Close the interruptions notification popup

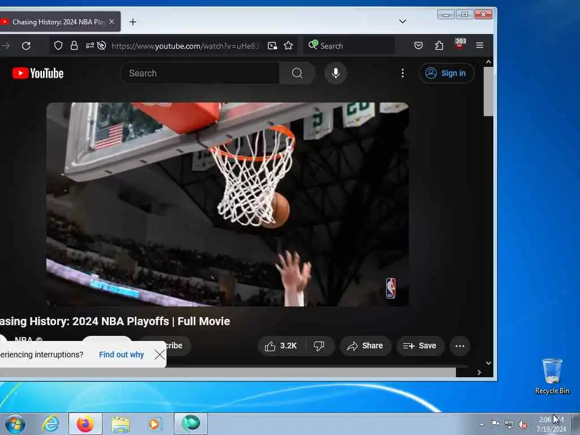click(159, 355)
